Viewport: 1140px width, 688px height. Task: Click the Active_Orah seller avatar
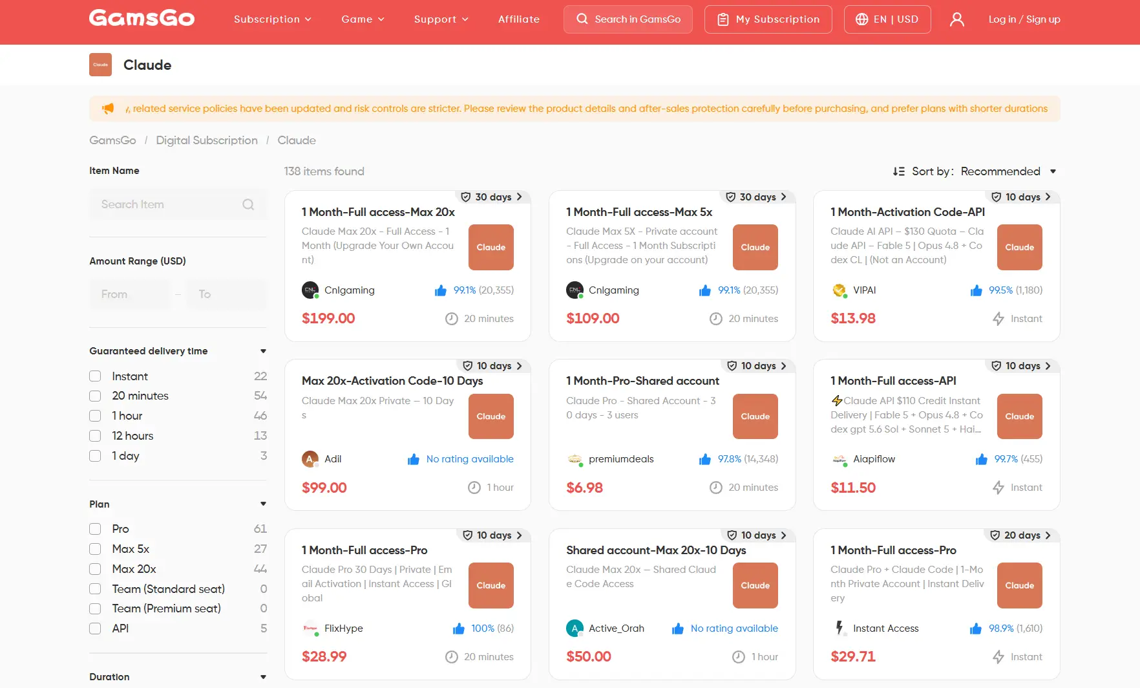click(575, 629)
